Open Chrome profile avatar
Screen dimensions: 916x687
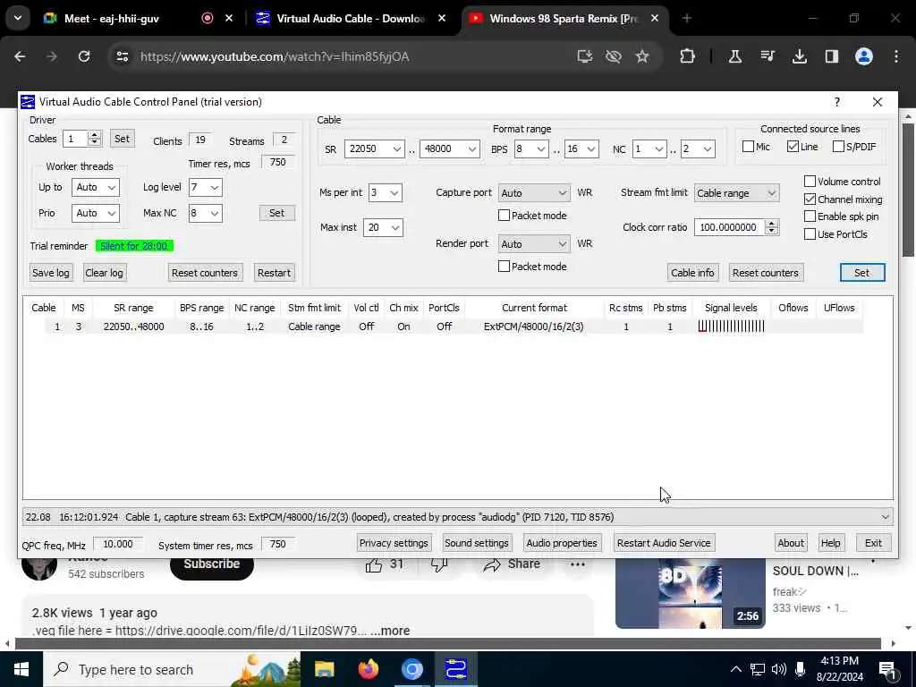click(864, 56)
